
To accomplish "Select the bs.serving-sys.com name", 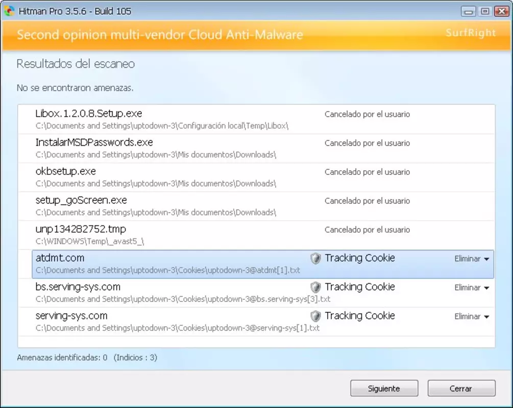I will click(78, 287).
